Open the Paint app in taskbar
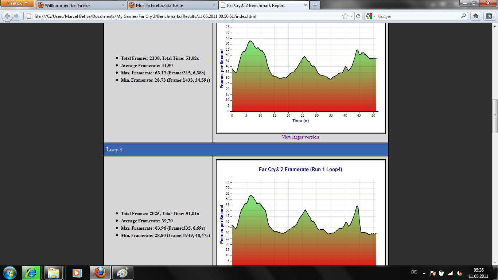The width and height of the screenshot is (498, 280). (122, 273)
